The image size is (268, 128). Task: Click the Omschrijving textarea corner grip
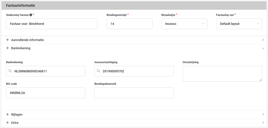261,80
